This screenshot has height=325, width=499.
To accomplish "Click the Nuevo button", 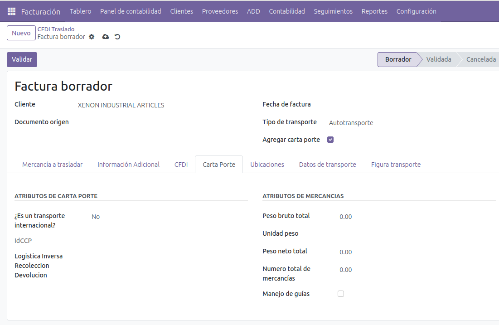I will (21, 33).
